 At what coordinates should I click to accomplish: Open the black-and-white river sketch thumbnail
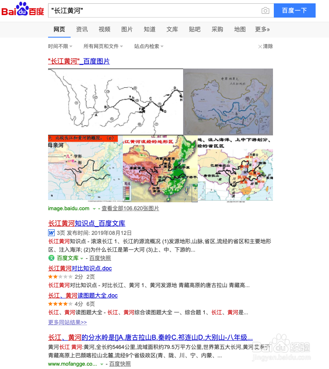click(x=115, y=102)
